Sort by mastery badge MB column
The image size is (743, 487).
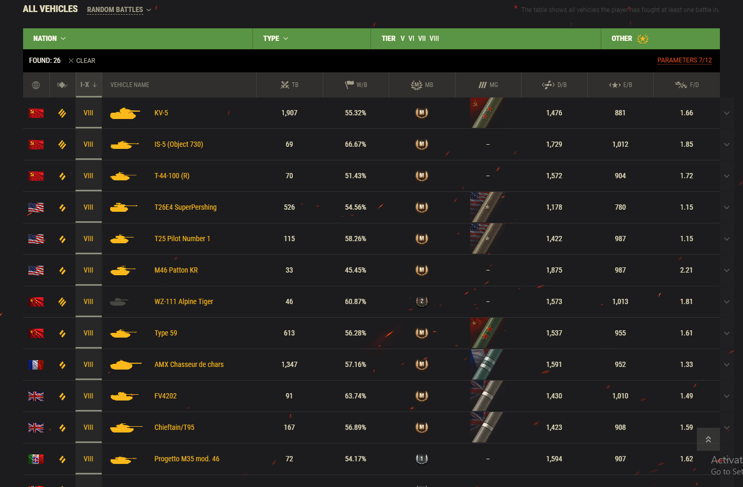(422, 85)
